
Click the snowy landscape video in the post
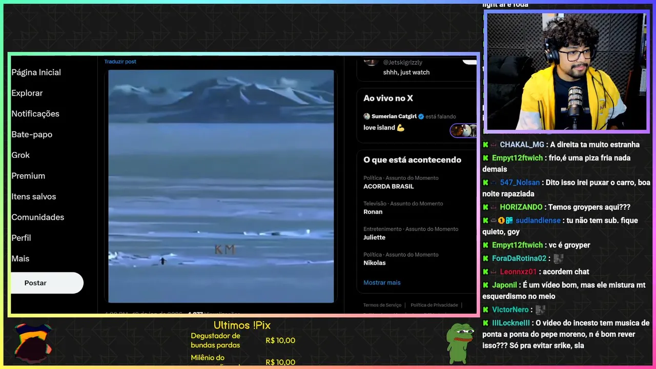pyautogui.click(x=221, y=186)
